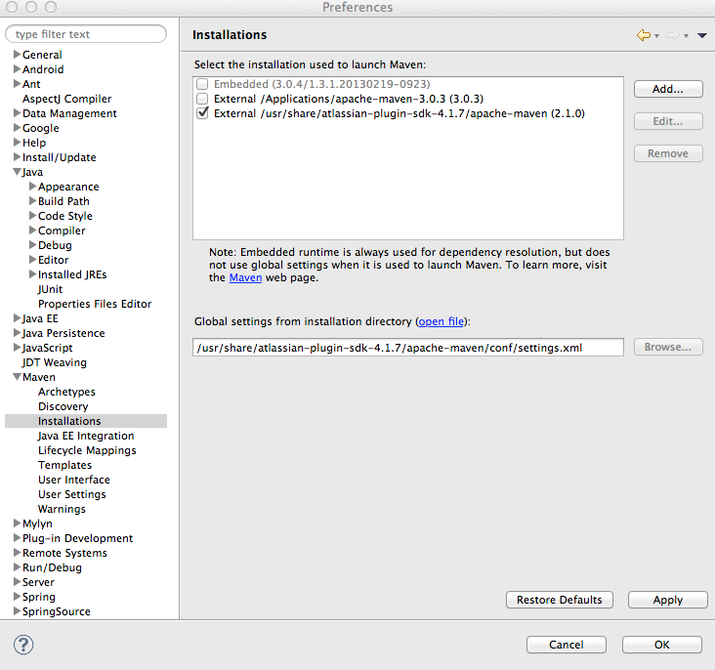715x670 pixels.
Task: Click the Browse... button
Action: pyautogui.click(x=668, y=347)
